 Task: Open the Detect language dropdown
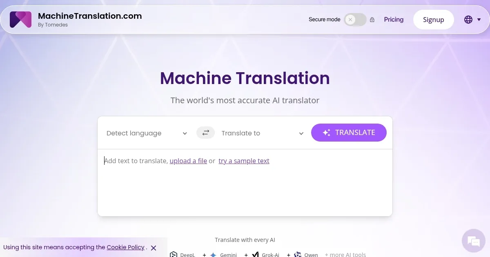tap(145, 133)
